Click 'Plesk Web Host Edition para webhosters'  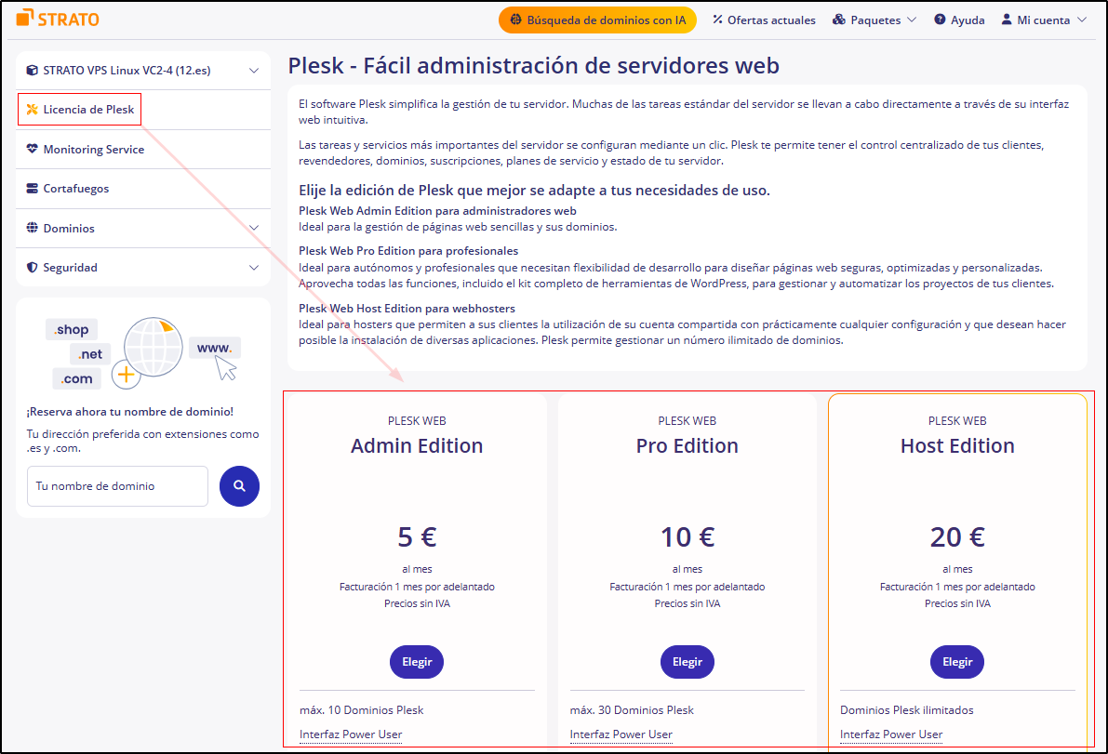pyautogui.click(x=407, y=309)
